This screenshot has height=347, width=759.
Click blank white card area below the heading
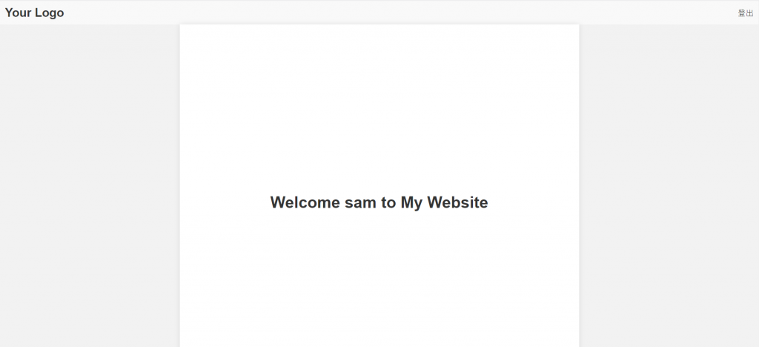tap(379, 281)
